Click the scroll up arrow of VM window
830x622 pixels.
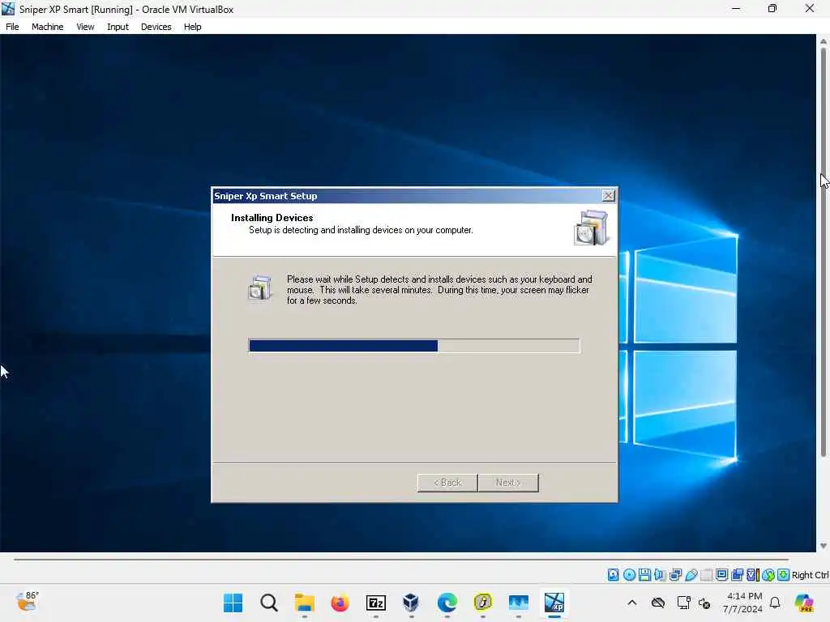824,40
